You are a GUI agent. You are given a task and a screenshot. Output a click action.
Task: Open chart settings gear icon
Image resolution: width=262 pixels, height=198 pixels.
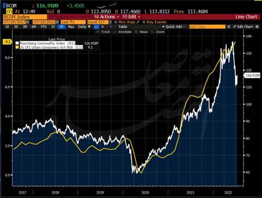tap(257, 27)
